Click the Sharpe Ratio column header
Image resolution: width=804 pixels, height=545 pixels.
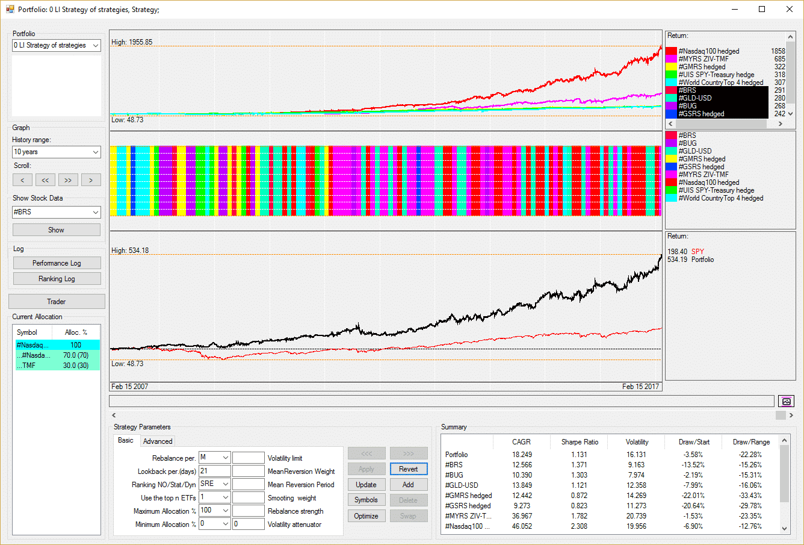pos(580,442)
